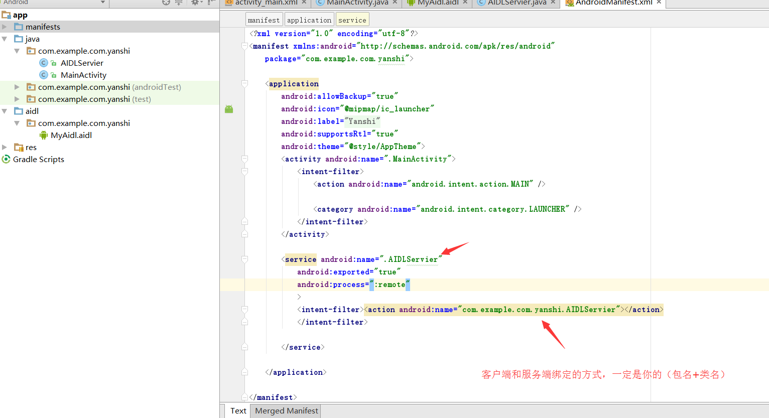The width and height of the screenshot is (769, 418).
Task: Close the MyAidl.aidl tab
Action: (465, 3)
